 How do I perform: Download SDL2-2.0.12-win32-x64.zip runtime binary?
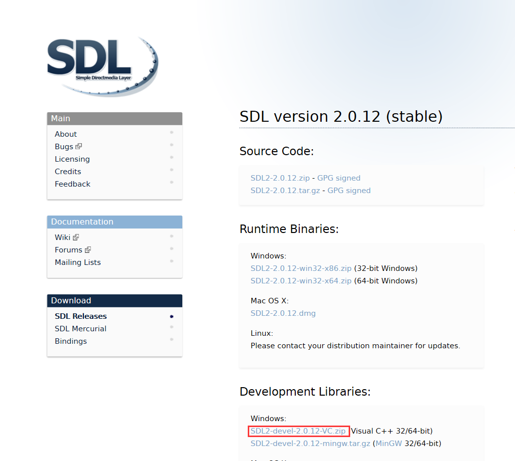tap(301, 280)
